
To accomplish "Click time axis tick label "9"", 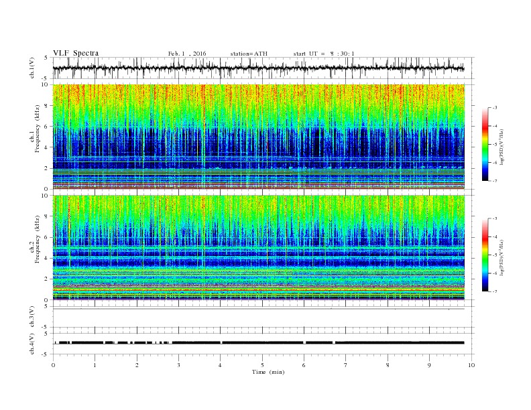I will 429,365.
